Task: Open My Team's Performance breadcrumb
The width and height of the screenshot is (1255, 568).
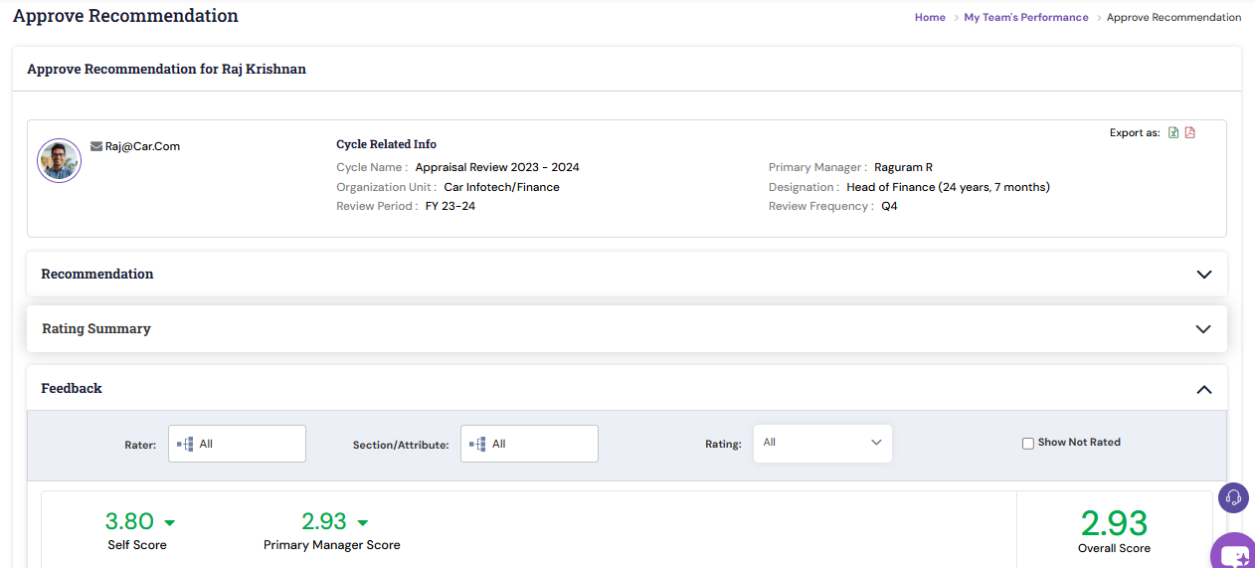Action: (x=1026, y=17)
